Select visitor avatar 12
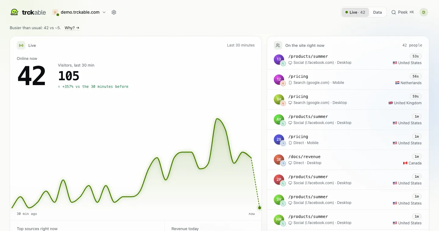Image resolution: width=439 pixels, height=231 pixels. pos(279,80)
